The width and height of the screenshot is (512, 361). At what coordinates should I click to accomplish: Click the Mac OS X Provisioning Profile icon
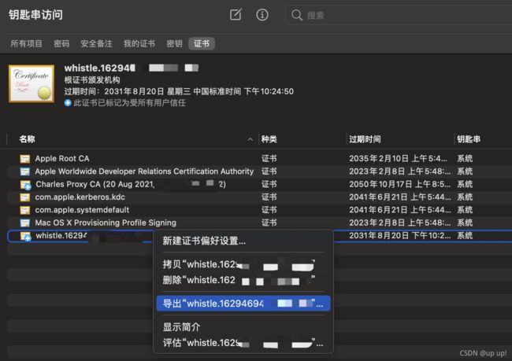[x=25, y=223]
